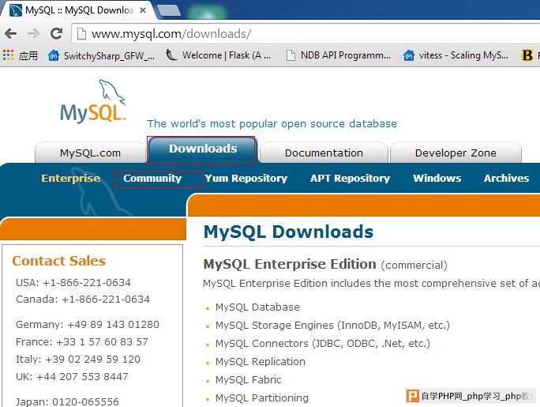Click the France: +33 1 57 60 83 57 line

point(82,342)
